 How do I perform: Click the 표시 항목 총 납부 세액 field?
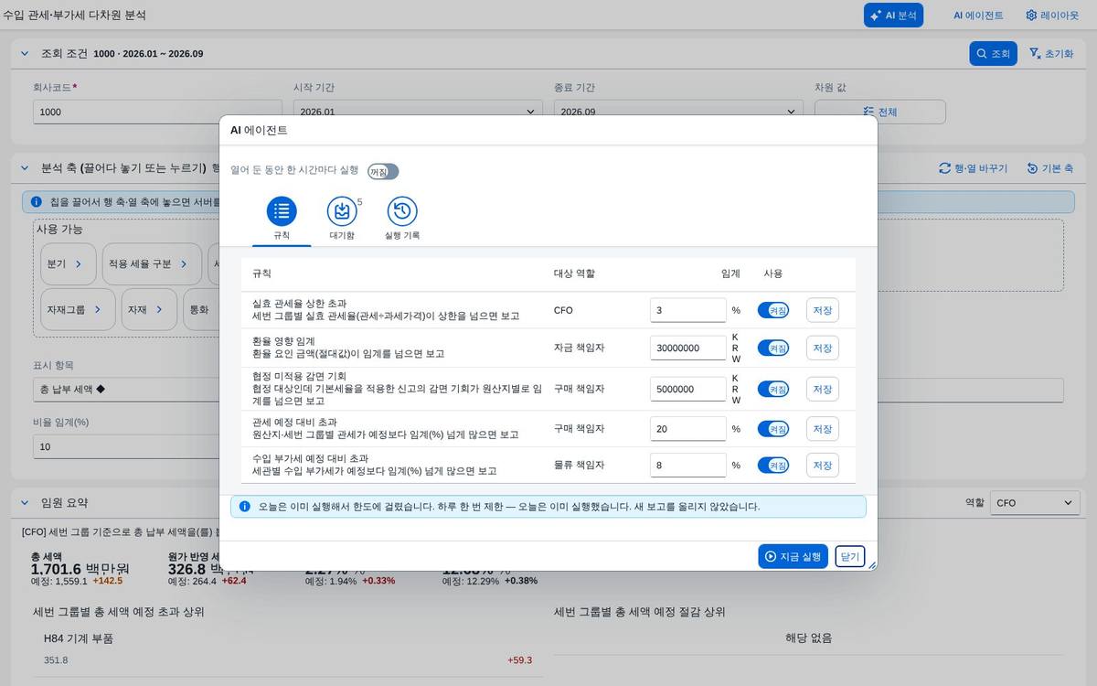click(125, 390)
